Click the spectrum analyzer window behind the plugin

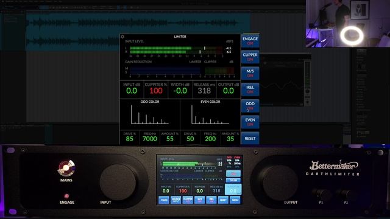[285, 80]
